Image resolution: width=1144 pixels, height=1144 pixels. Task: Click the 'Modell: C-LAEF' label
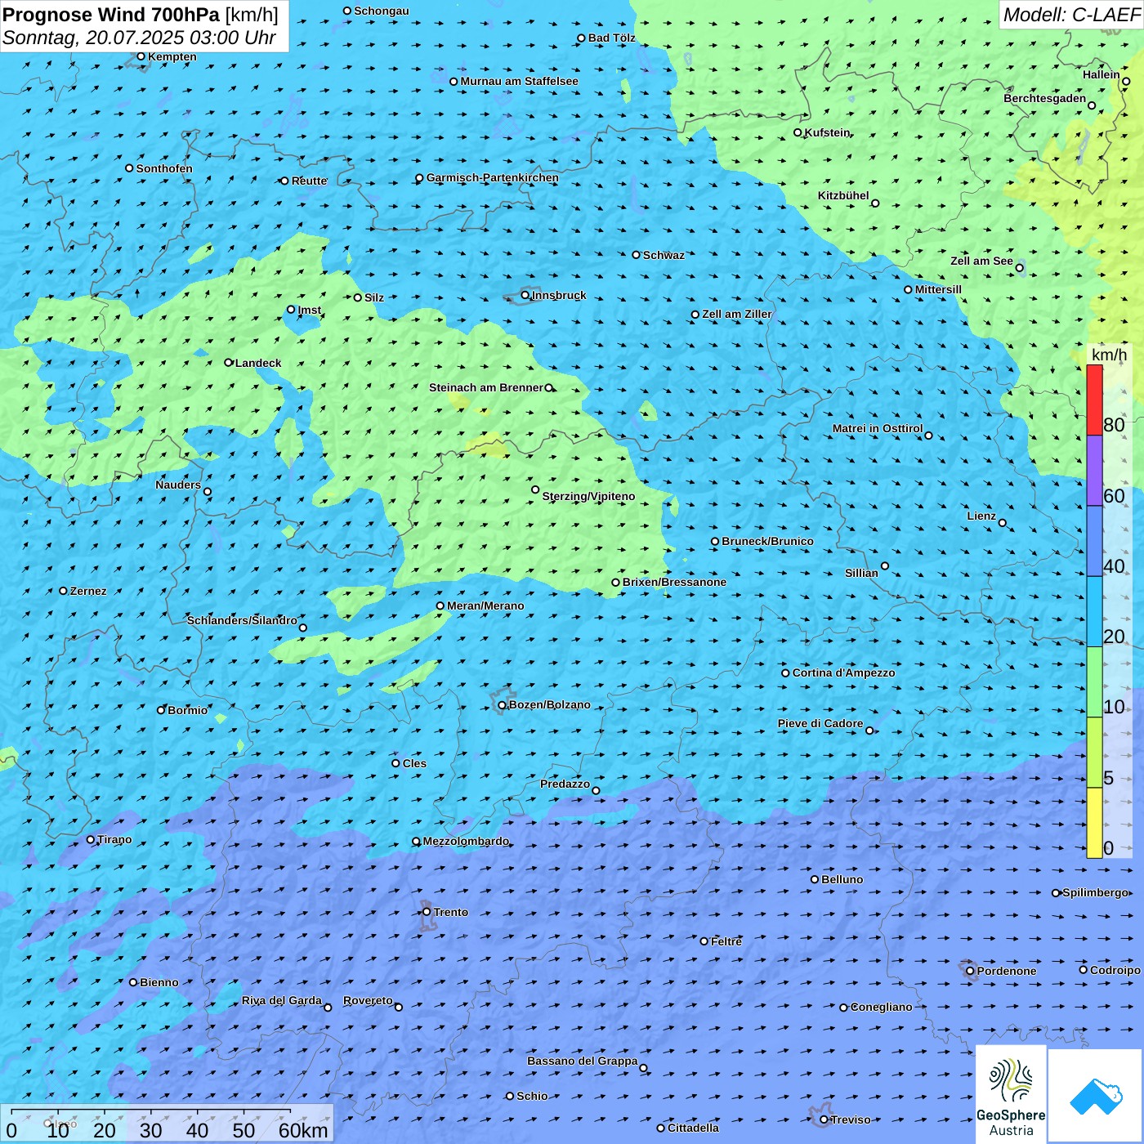pos(1071,15)
